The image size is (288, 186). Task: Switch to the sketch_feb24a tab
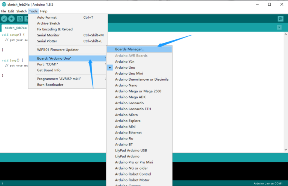tap(15, 28)
